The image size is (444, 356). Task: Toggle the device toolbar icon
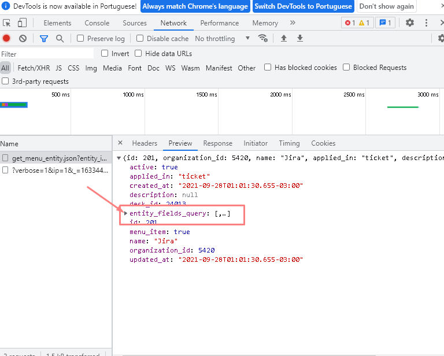tap(22, 23)
